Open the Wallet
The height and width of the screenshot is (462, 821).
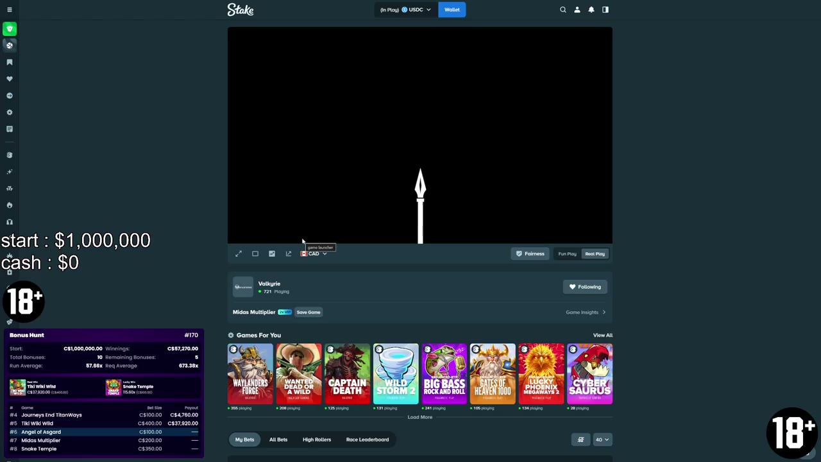452,10
